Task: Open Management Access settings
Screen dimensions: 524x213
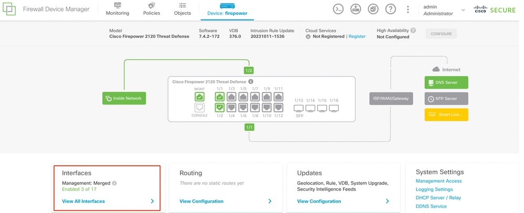Action: click(439, 181)
